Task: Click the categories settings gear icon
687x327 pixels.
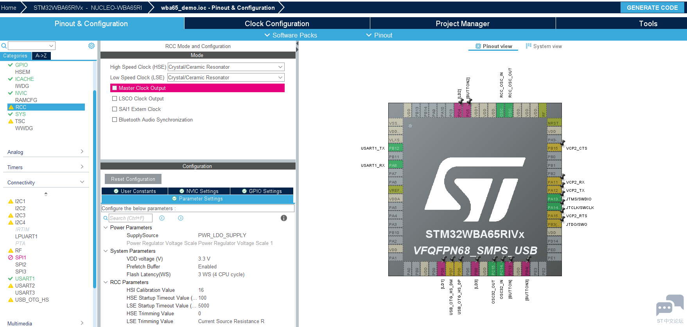Action: [91, 46]
